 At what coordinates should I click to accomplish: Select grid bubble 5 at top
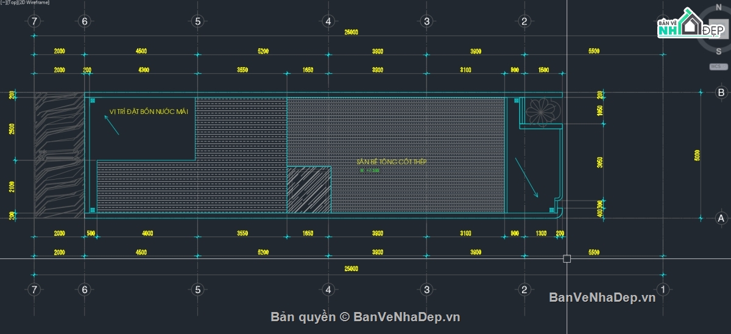point(197,21)
